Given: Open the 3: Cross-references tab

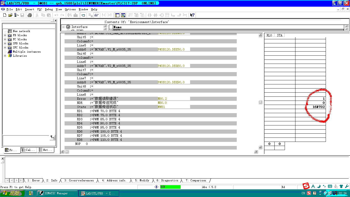Looking at the screenshot, I should coord(79,181).
